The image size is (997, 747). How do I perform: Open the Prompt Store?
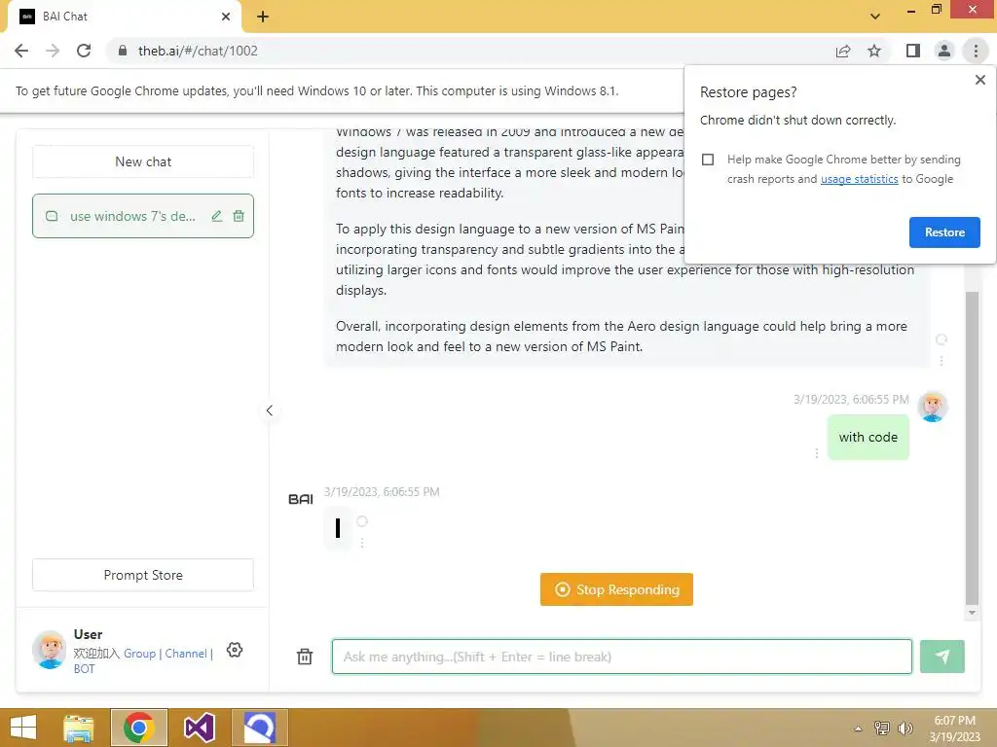(143, 575)
